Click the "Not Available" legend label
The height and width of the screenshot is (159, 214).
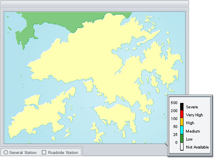pos(197,147)
